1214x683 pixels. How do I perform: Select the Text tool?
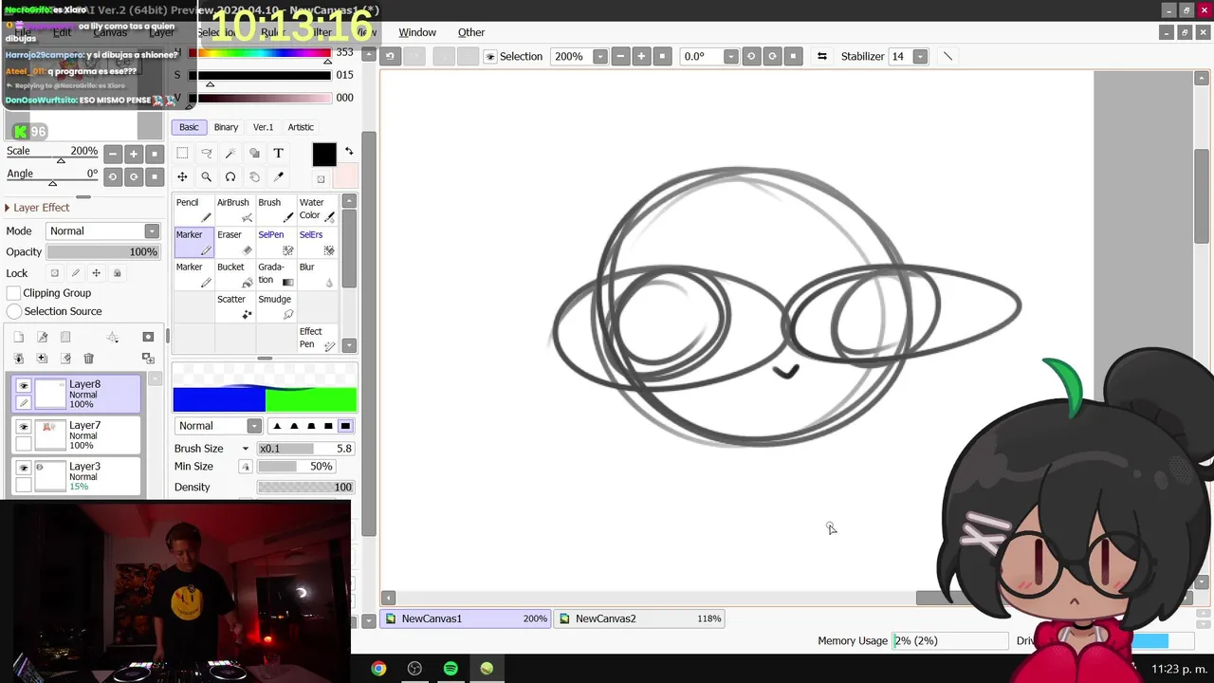278,153
